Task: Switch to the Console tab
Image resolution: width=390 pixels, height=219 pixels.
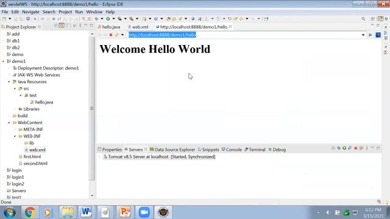Action: point(232,150)
